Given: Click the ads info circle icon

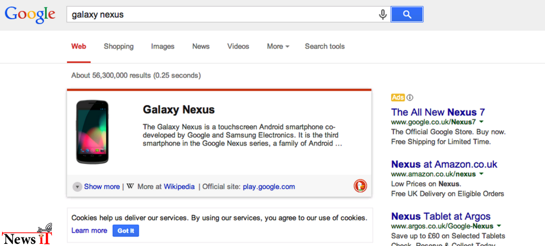Looking at the screenshot, I should click(x=410, y=98).
